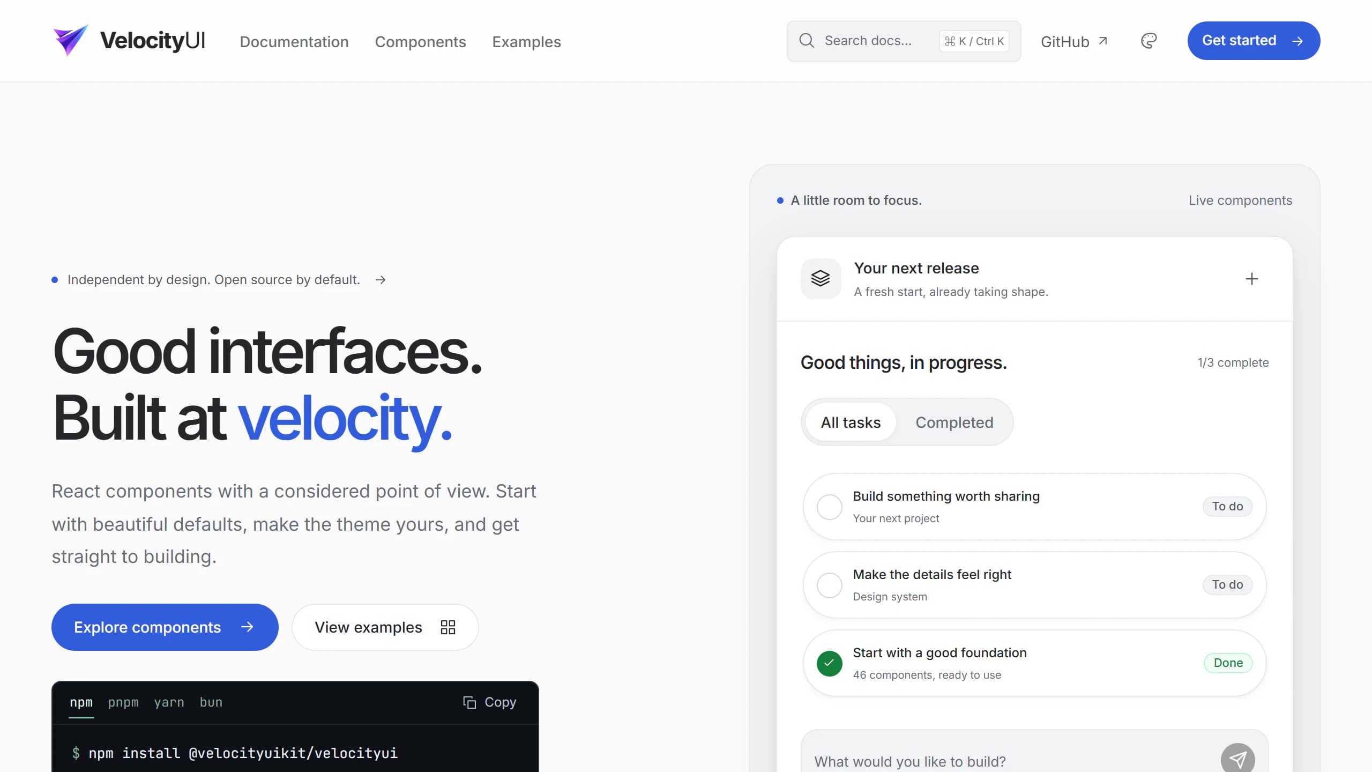Click the copy icon in install snippet
This screenshot has height=772, width=1372.
tap(469, 702)
